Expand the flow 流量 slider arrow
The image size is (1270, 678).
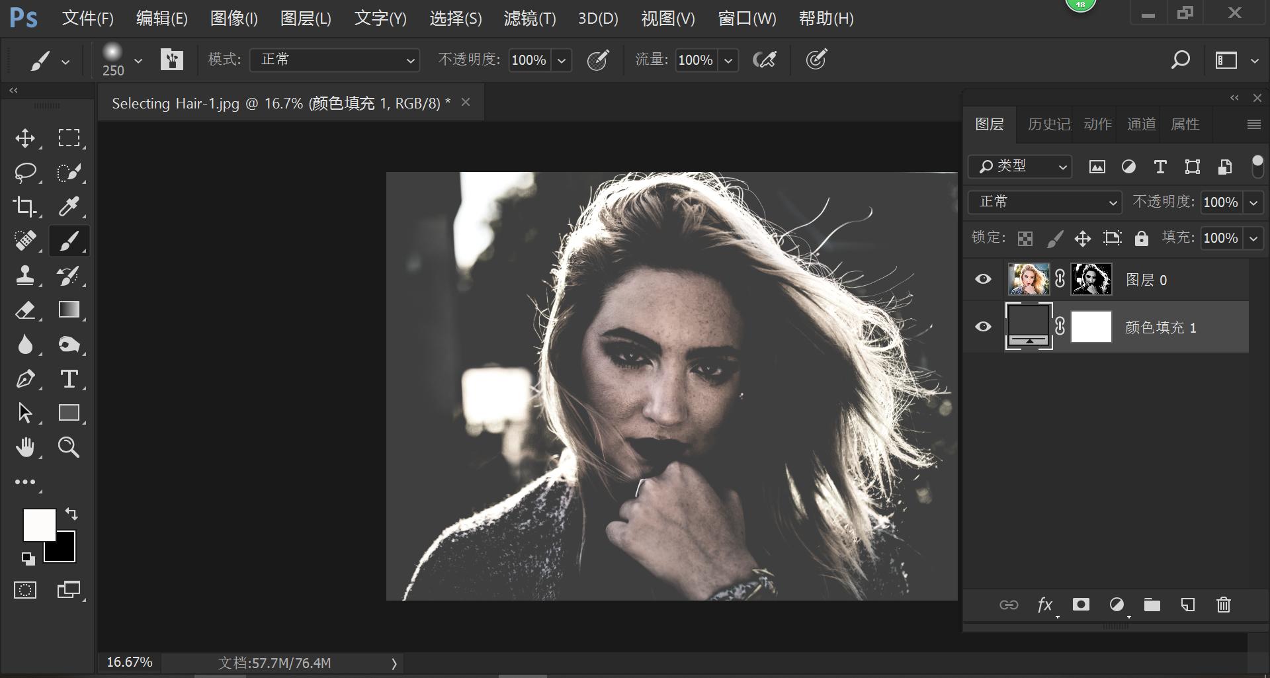(x=728, y=60)
